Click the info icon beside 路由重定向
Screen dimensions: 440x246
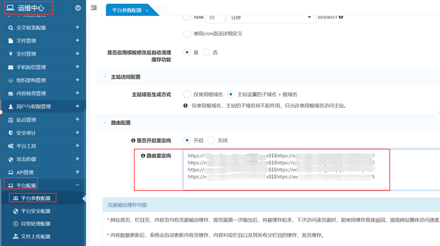pos(143,156)
